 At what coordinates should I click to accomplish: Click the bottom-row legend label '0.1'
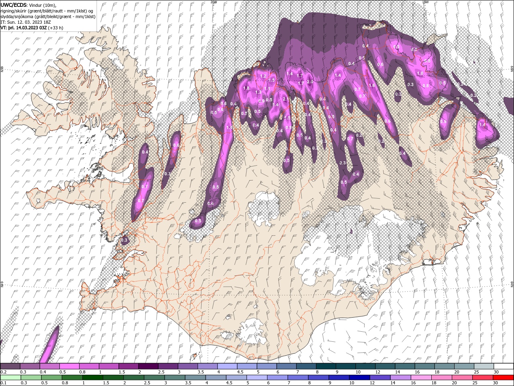[x=3, y=383]
